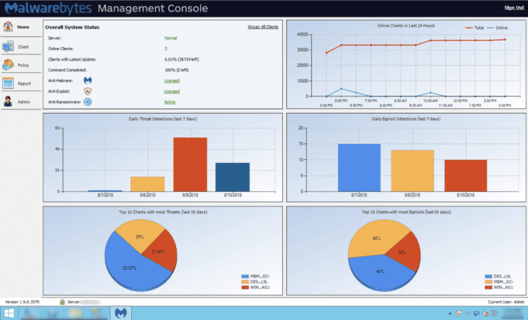The image size is (528, 320).
Task: Click the Anti-Exploit shield icon
Action: tap(87, 91)
